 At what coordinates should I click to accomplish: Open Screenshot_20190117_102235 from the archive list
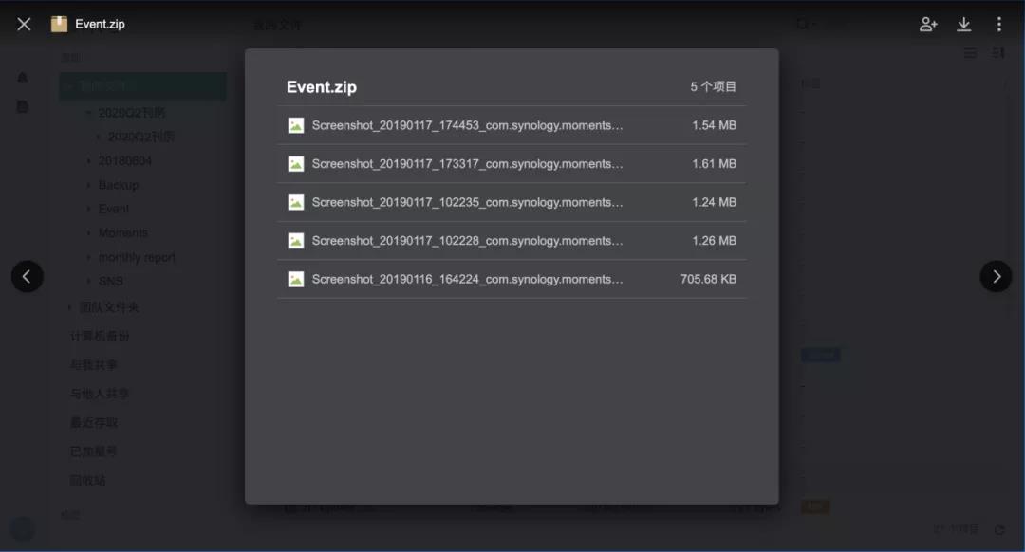point(467,202)
